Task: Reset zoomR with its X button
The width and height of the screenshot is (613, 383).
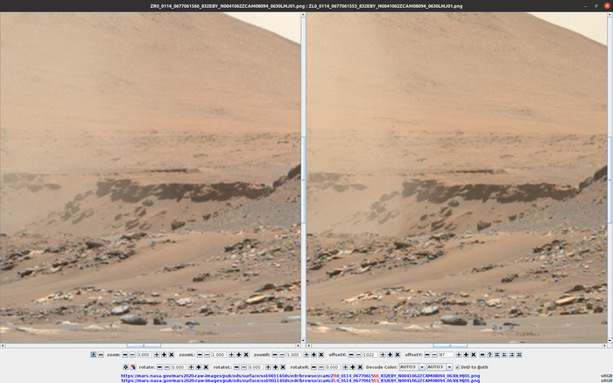Action: click(321, 355)
